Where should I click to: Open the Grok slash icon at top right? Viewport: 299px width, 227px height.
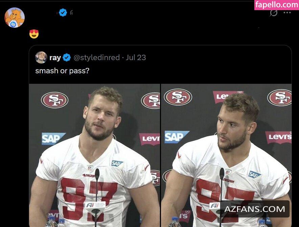point(274,13)
